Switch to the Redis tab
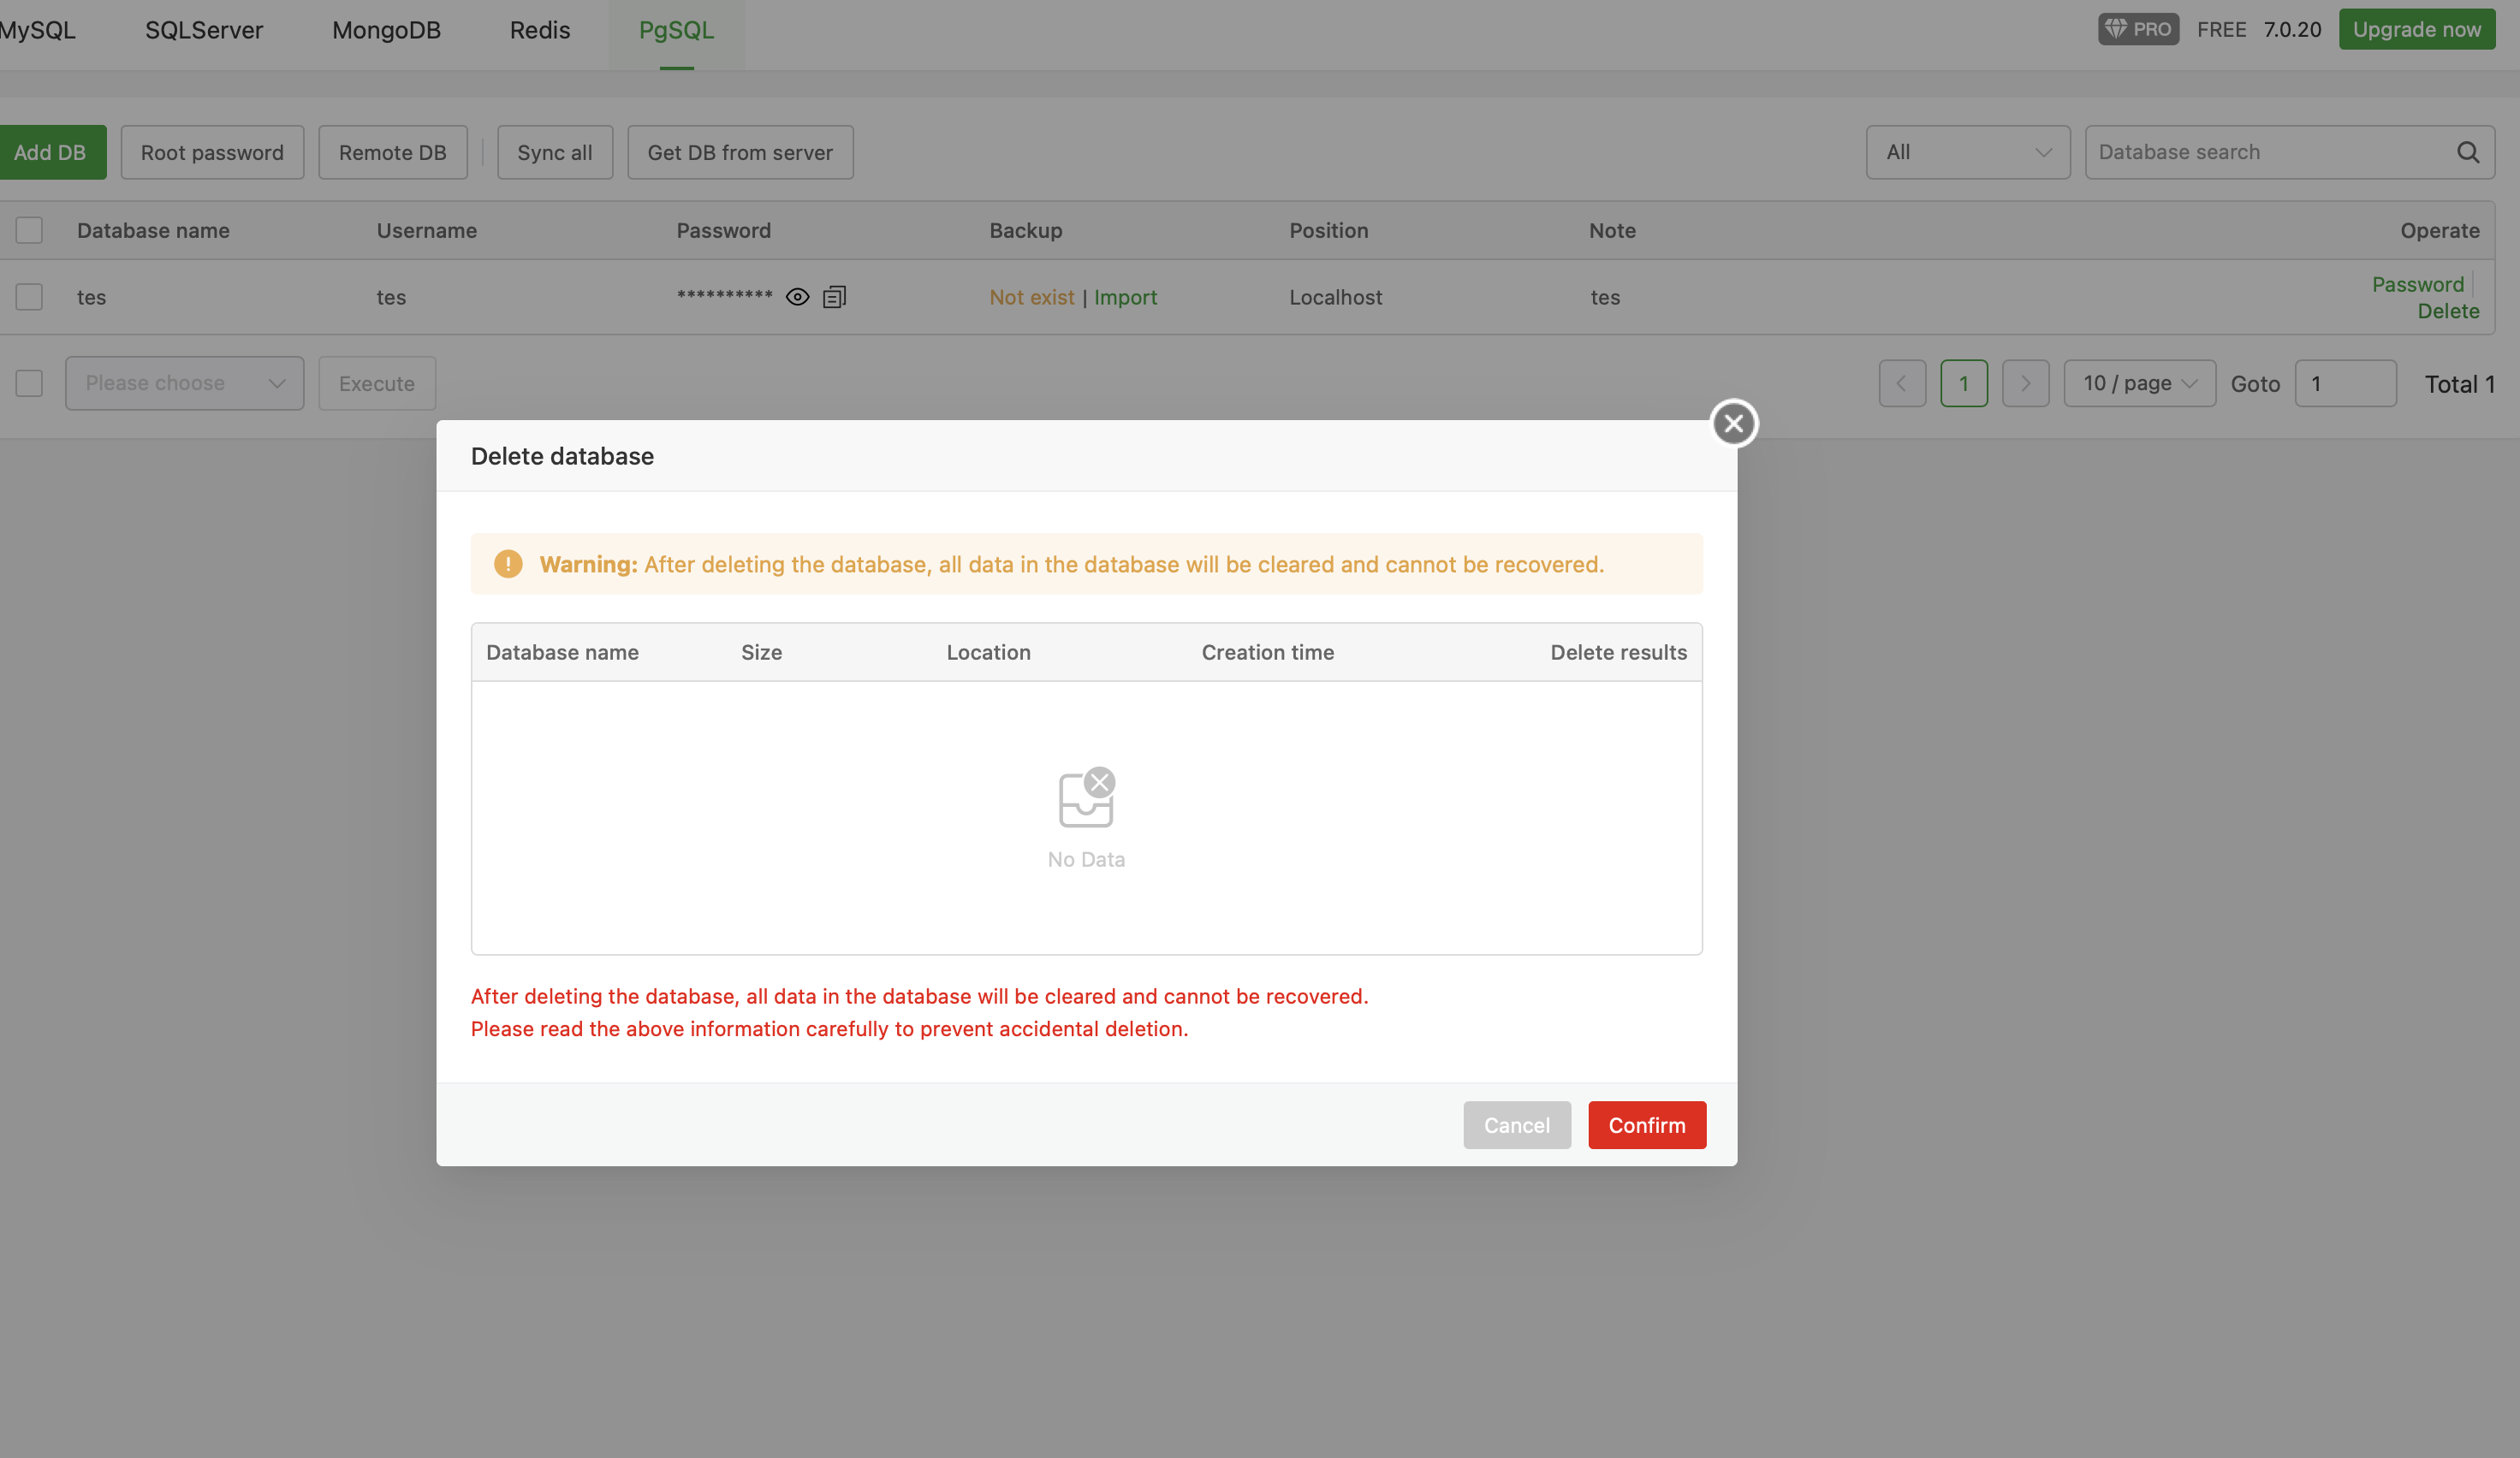 tap(539, 30)
